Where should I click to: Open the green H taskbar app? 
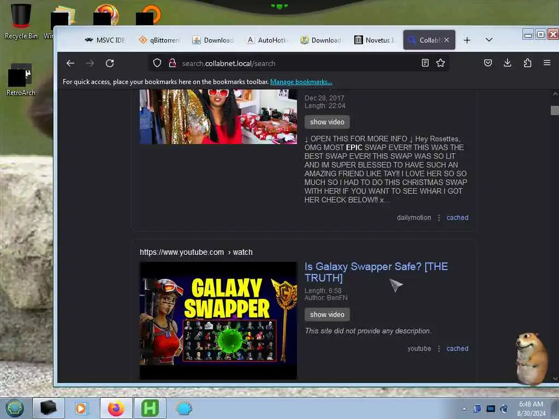150,408
